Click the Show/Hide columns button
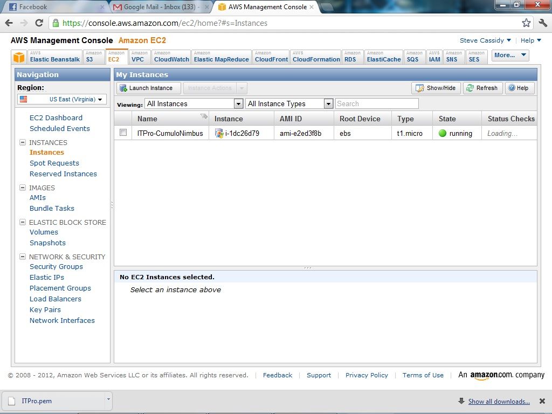Viewport: 552px width, 414px height. point(436,88)
